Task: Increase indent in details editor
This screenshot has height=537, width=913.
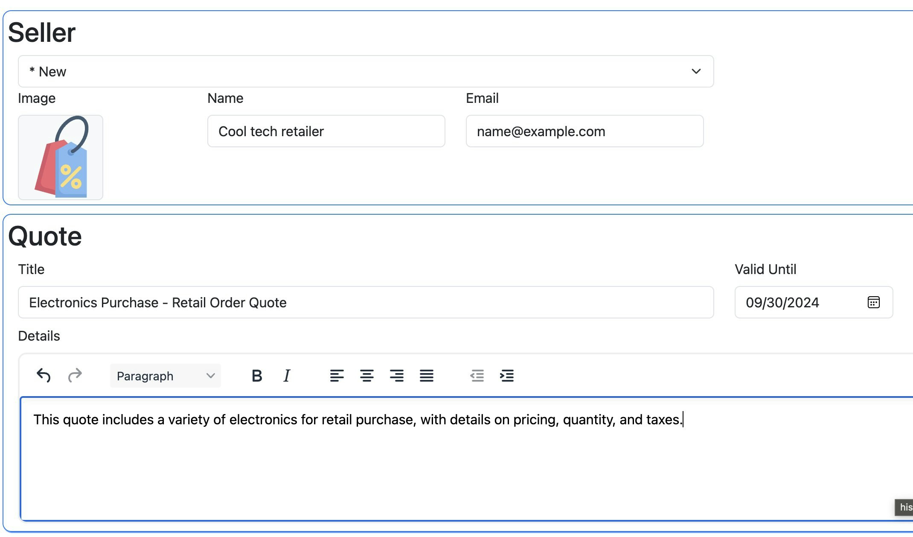Action: coord(506,376)
